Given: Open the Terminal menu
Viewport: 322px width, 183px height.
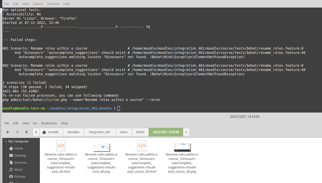Looking at the screenshot, I should [53, 4].
